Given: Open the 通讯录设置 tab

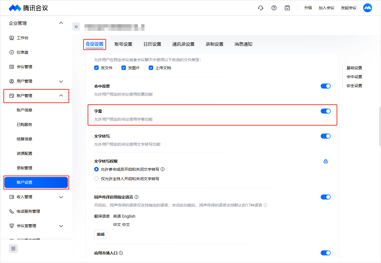Looking at the screenshot, I should click(183, 44).
